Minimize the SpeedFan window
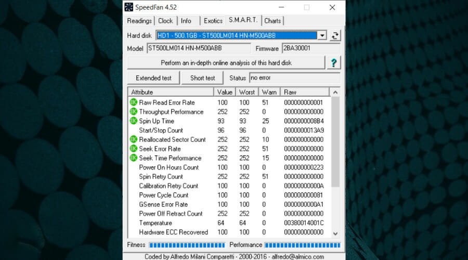The image size is (468, 260). [281, 7]
